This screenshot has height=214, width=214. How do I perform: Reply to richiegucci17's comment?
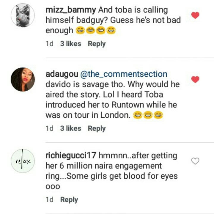click(69, 200)
